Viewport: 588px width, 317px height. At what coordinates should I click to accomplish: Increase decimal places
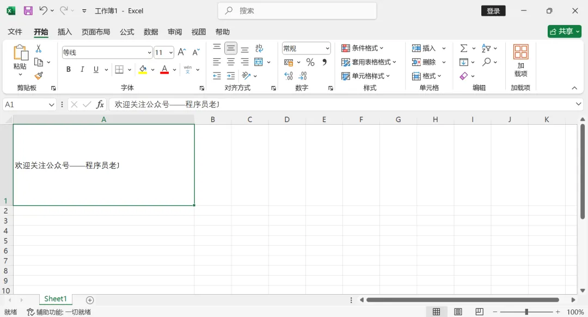point(289,76)
